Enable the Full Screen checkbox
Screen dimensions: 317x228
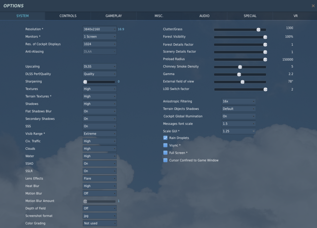pos(165,153)
